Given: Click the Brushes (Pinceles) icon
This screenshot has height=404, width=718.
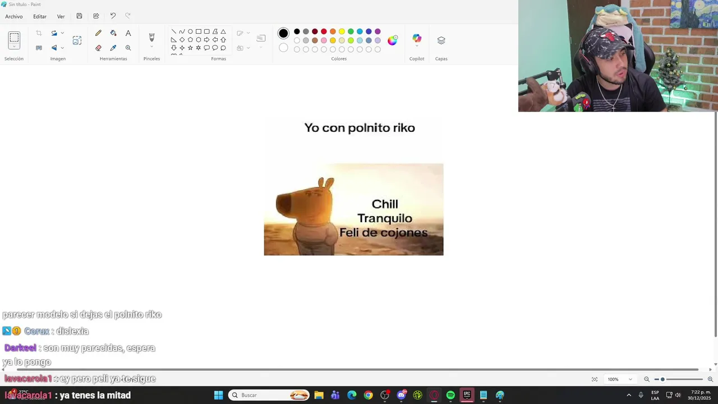Looking at the screenshot, I should tap(151, 37).
